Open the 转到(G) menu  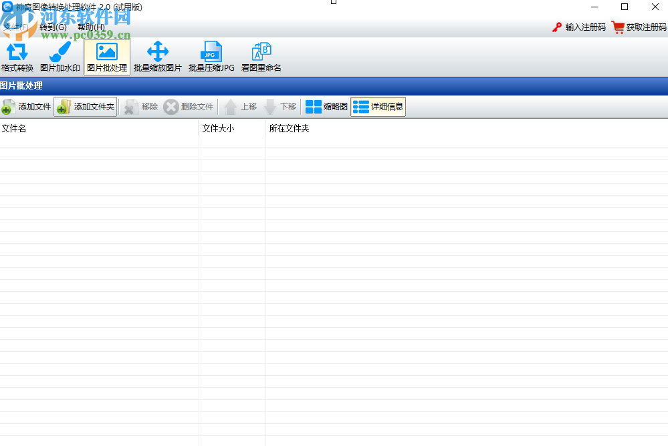coord(53,27)
